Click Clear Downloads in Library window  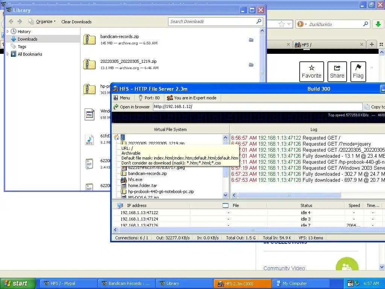(x=76, y=21)
